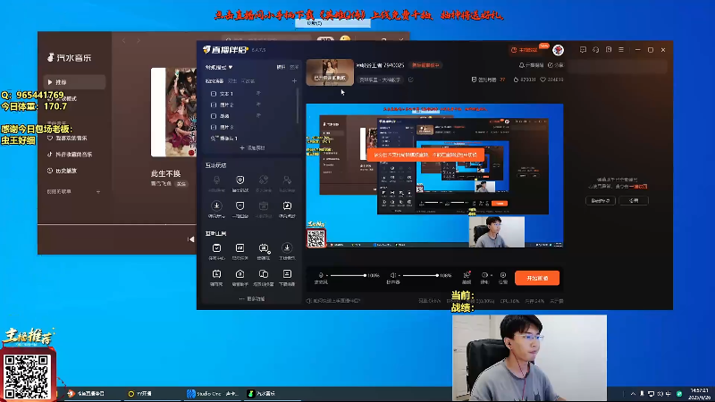Screen dimensions: 715x402
Task: Add a new source with the plus icon
Action: 294,81
